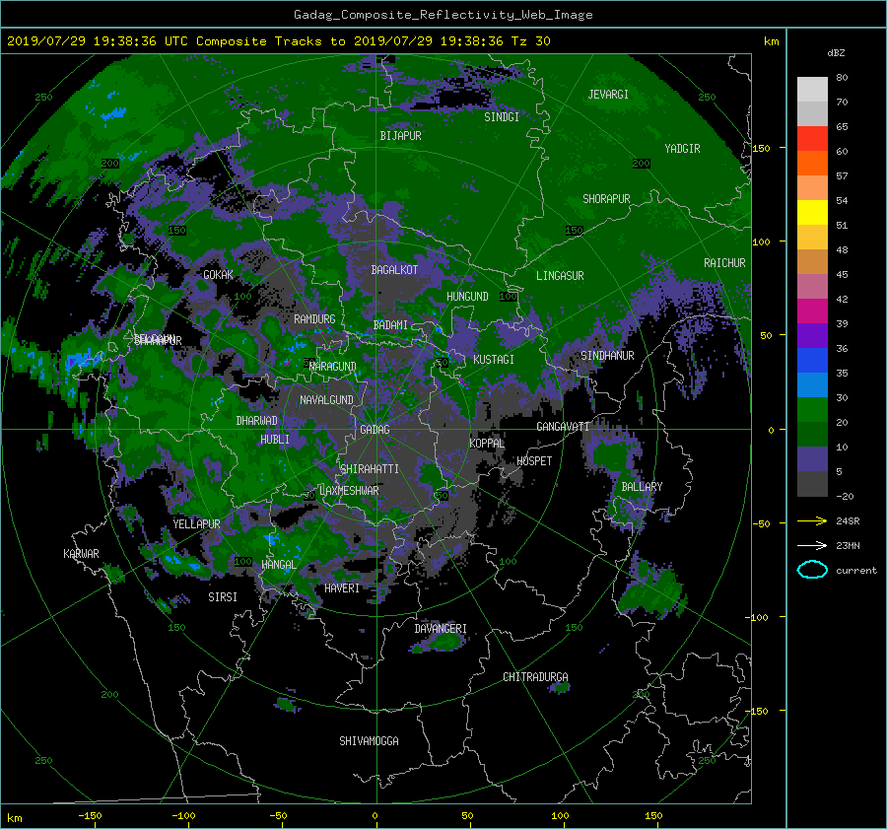Select the YELLAPUR label

[x=196, y=524]
